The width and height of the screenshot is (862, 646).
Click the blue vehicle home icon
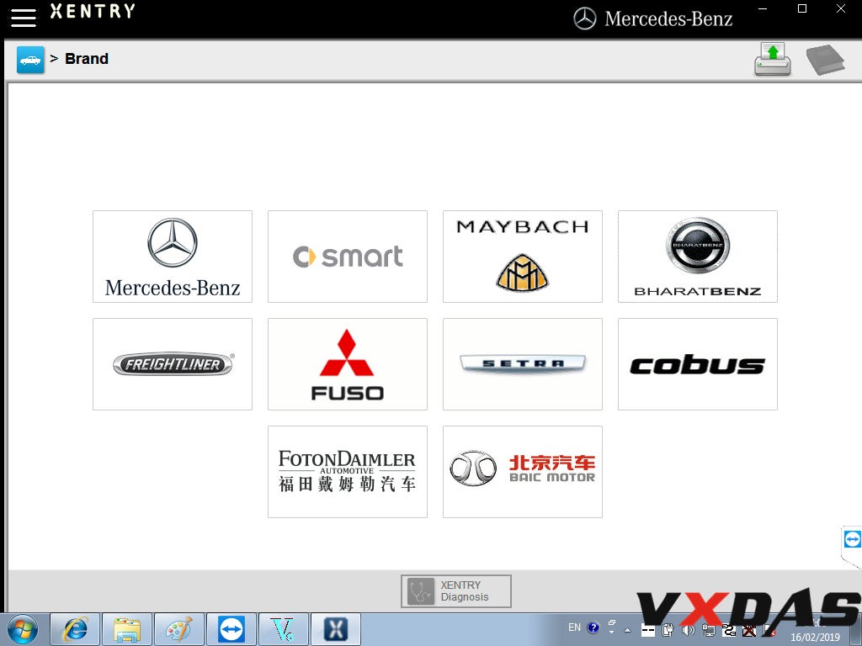point(30,60)
